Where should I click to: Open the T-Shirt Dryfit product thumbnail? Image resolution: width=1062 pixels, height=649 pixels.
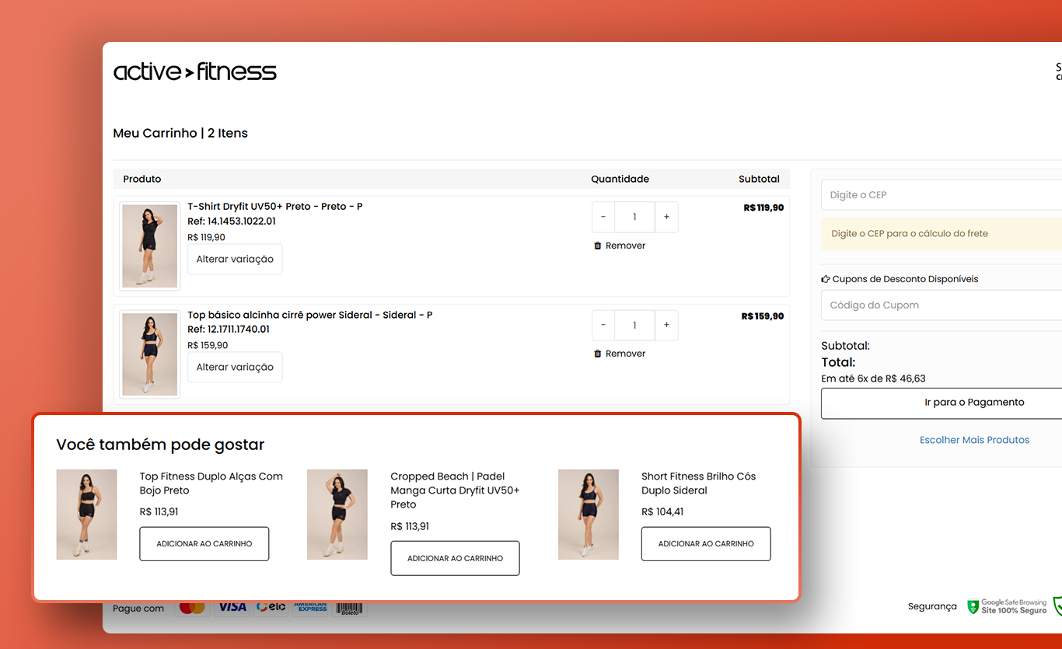coord(150,246)
